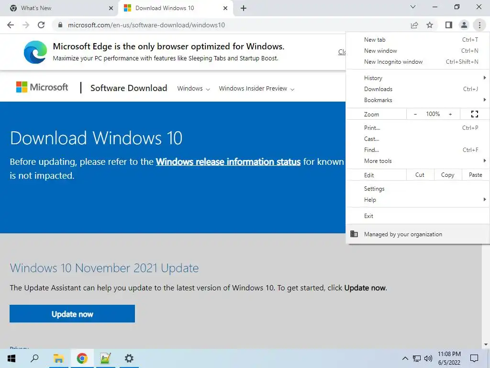Expand the Bookmarks submenu
Viewport: 490px width, 368px height.
(x=418, y=100)
